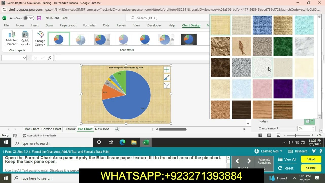Open the Formulas ribbon tab

[x=89, y=25]
